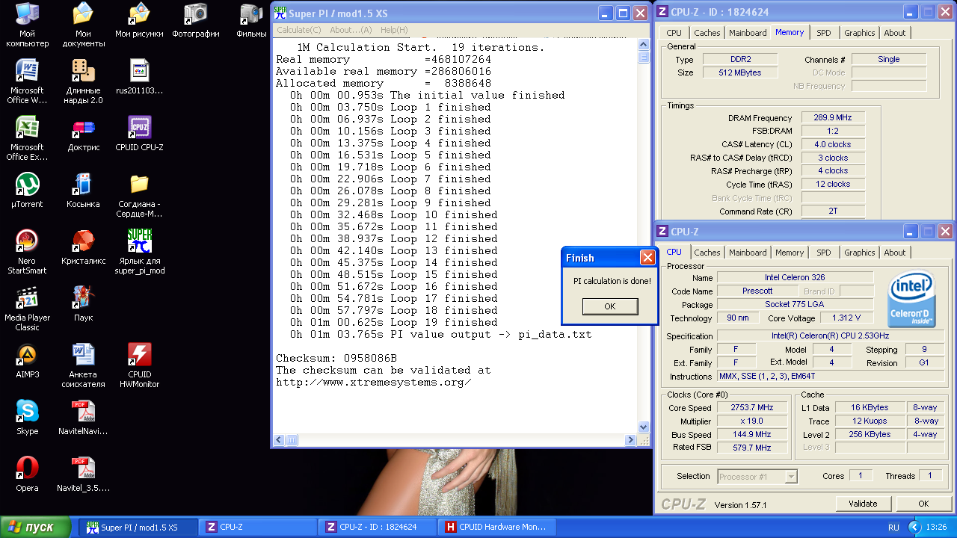Viewport: 957px width, 538px height.
Task: Click Super PI scrollbar up arrow
Action: [x=644, y=44]
